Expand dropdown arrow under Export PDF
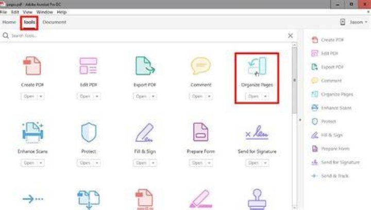The width and height of the screenshot is (371, 210). [154, 96]
